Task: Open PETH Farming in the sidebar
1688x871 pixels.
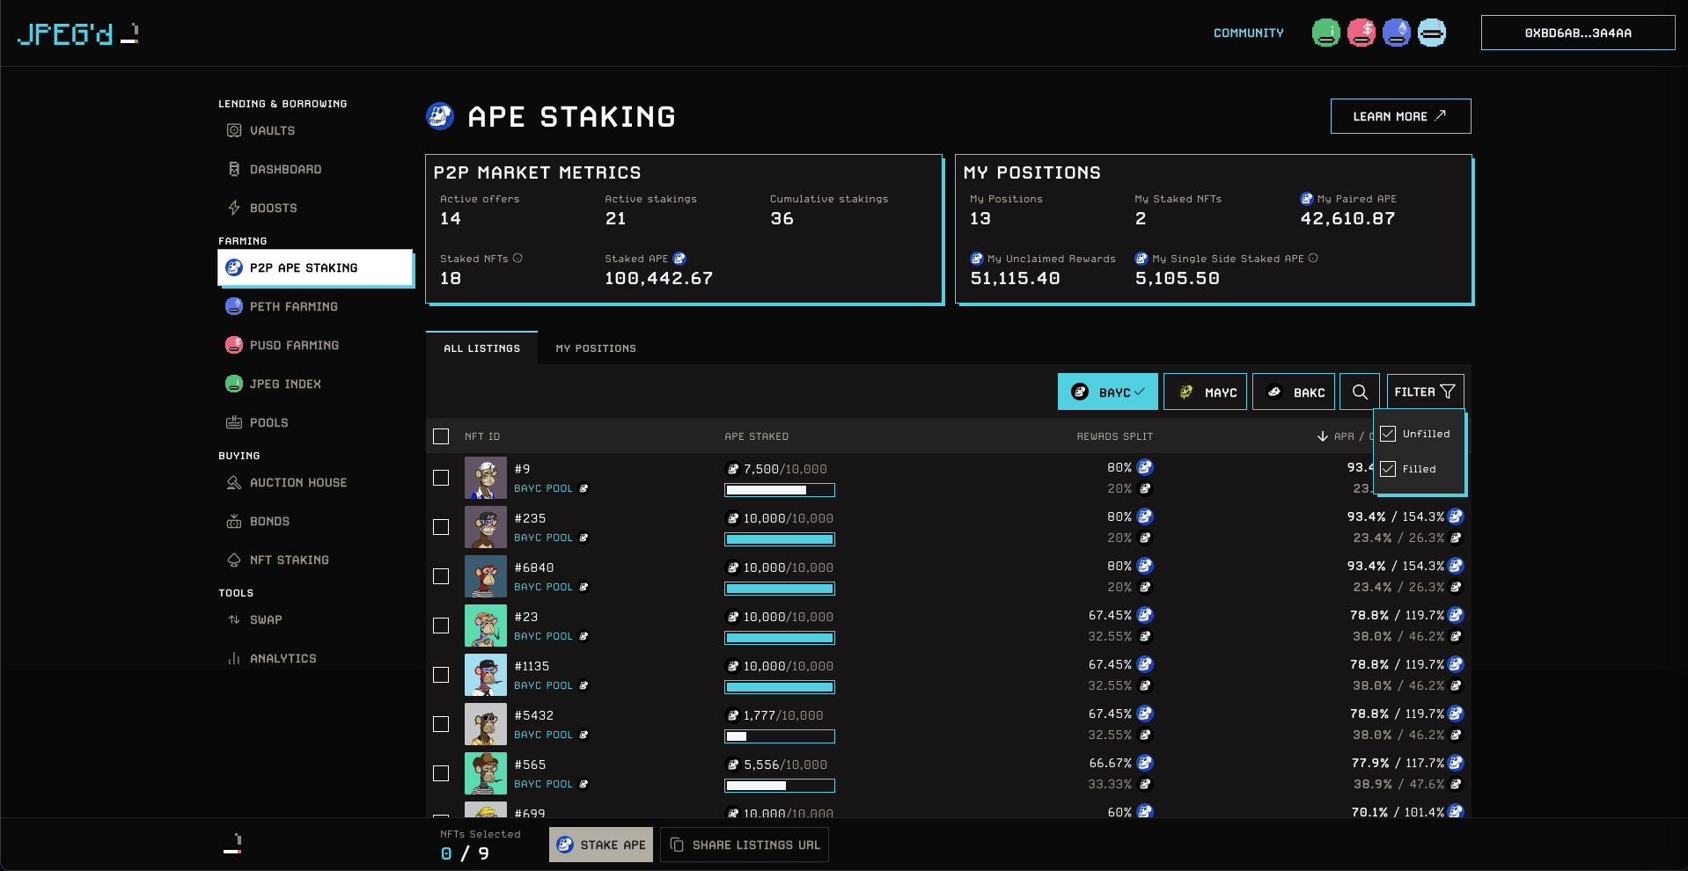Action: pyautogui.click(x=293, y=307)
